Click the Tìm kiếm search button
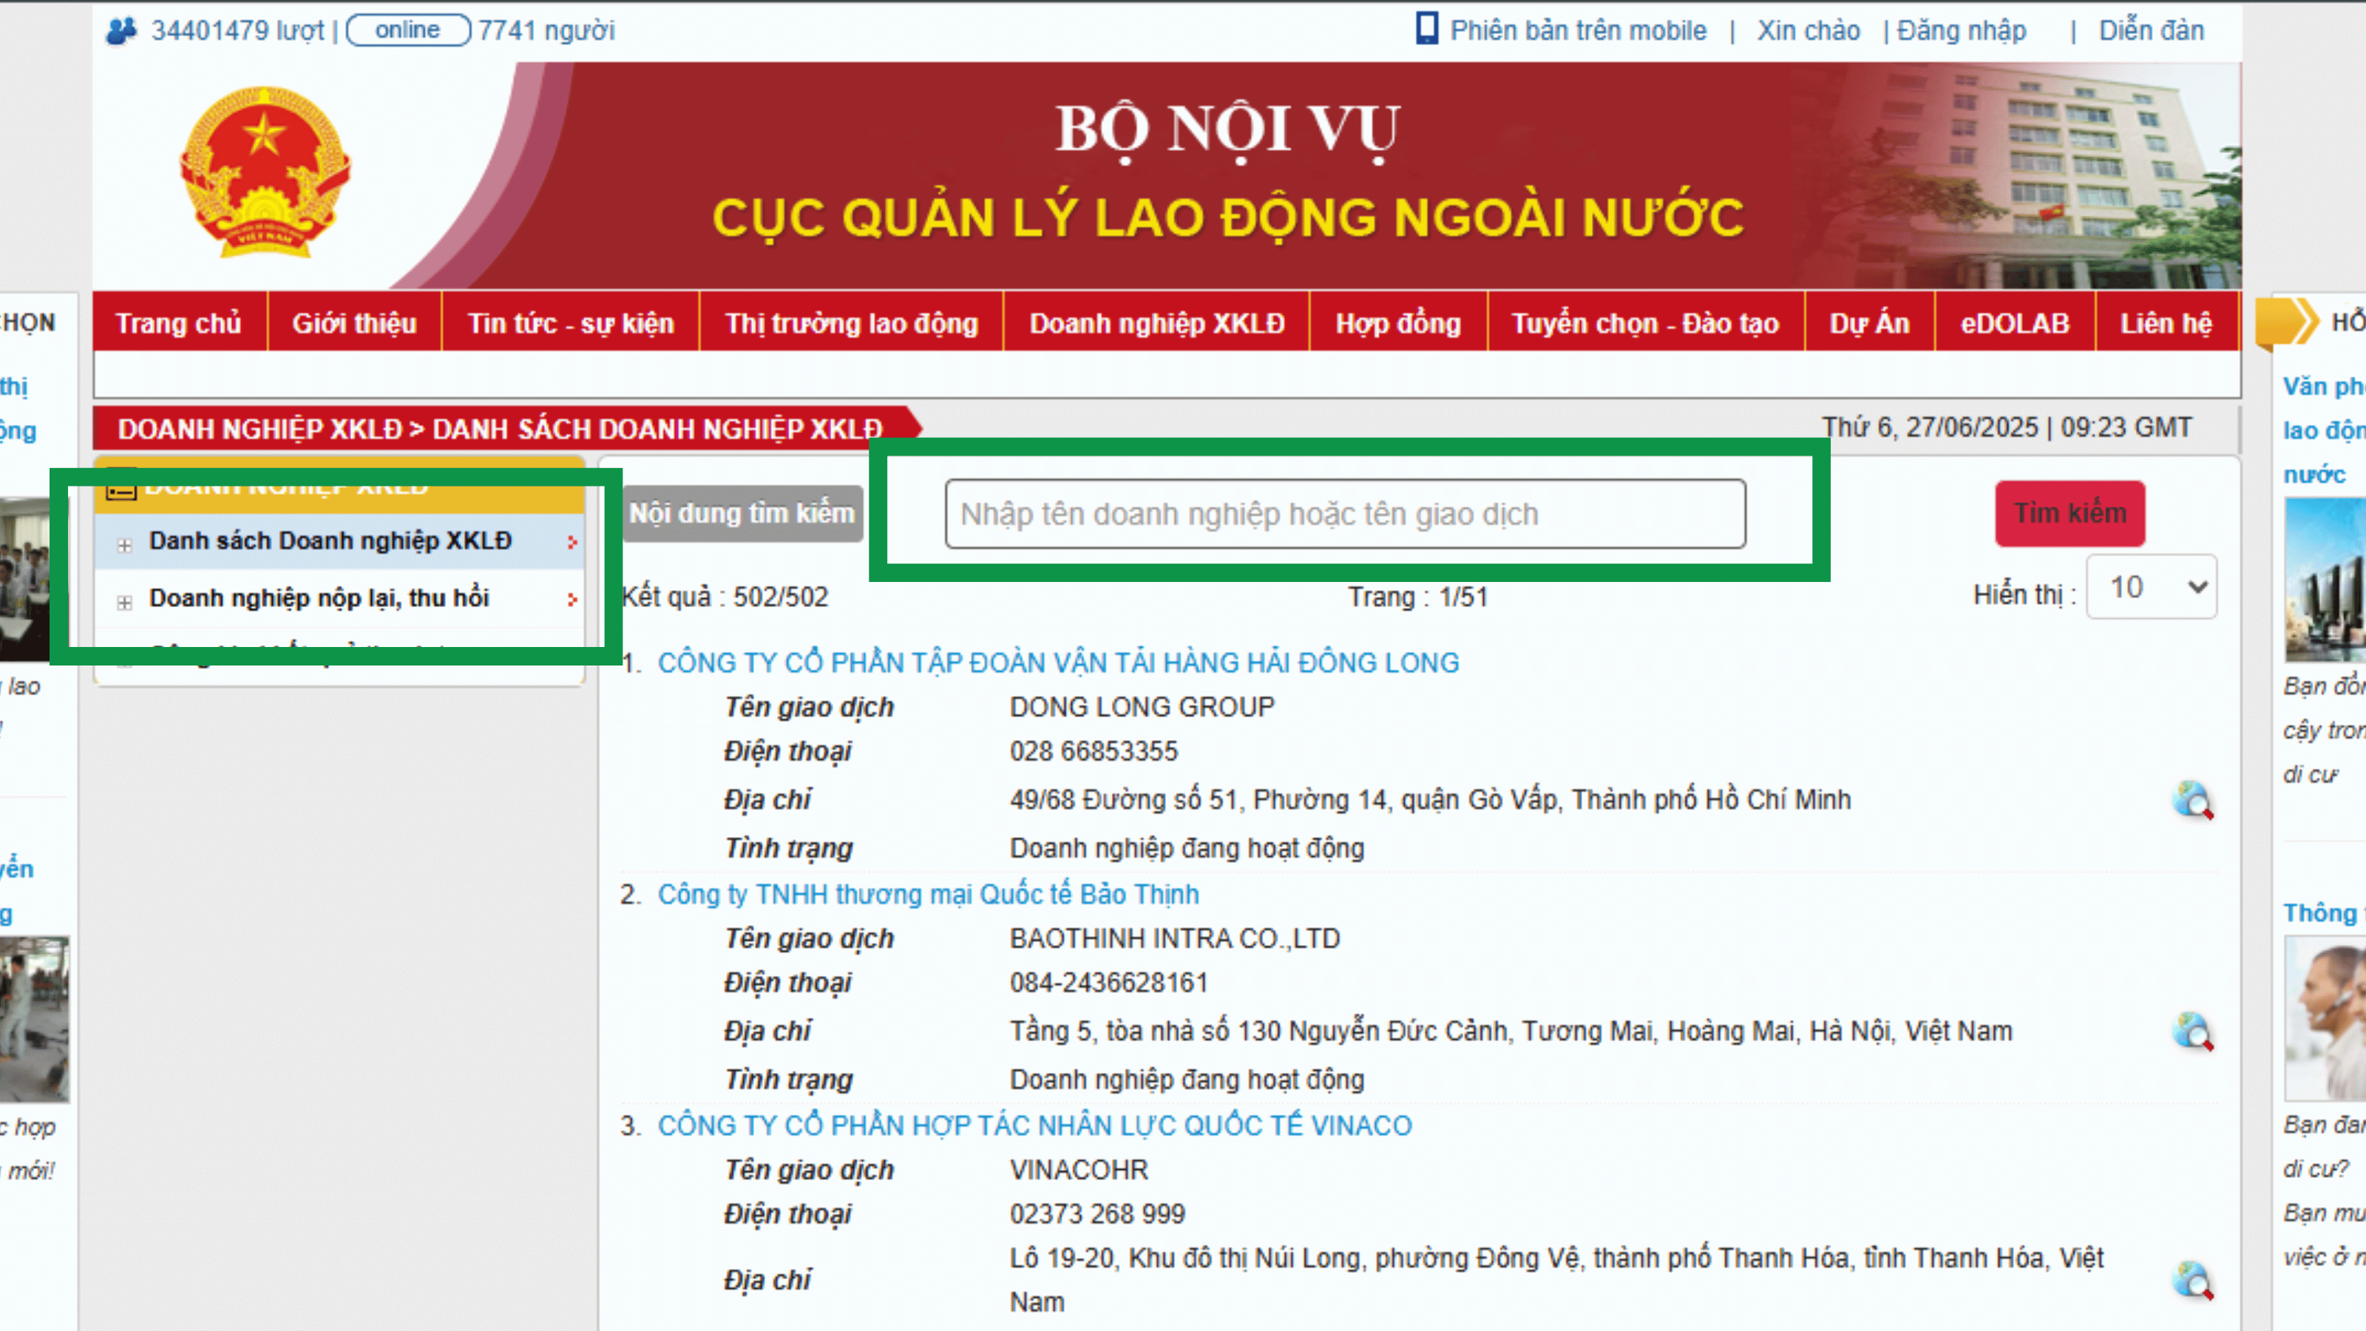Screen dimensions: 2366x1331 click(2070, 513)
